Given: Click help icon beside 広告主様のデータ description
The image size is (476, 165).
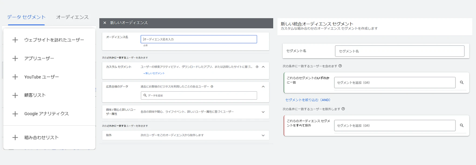Looking at the screenshot, I should pyautogui.click(x=212, y=87).
